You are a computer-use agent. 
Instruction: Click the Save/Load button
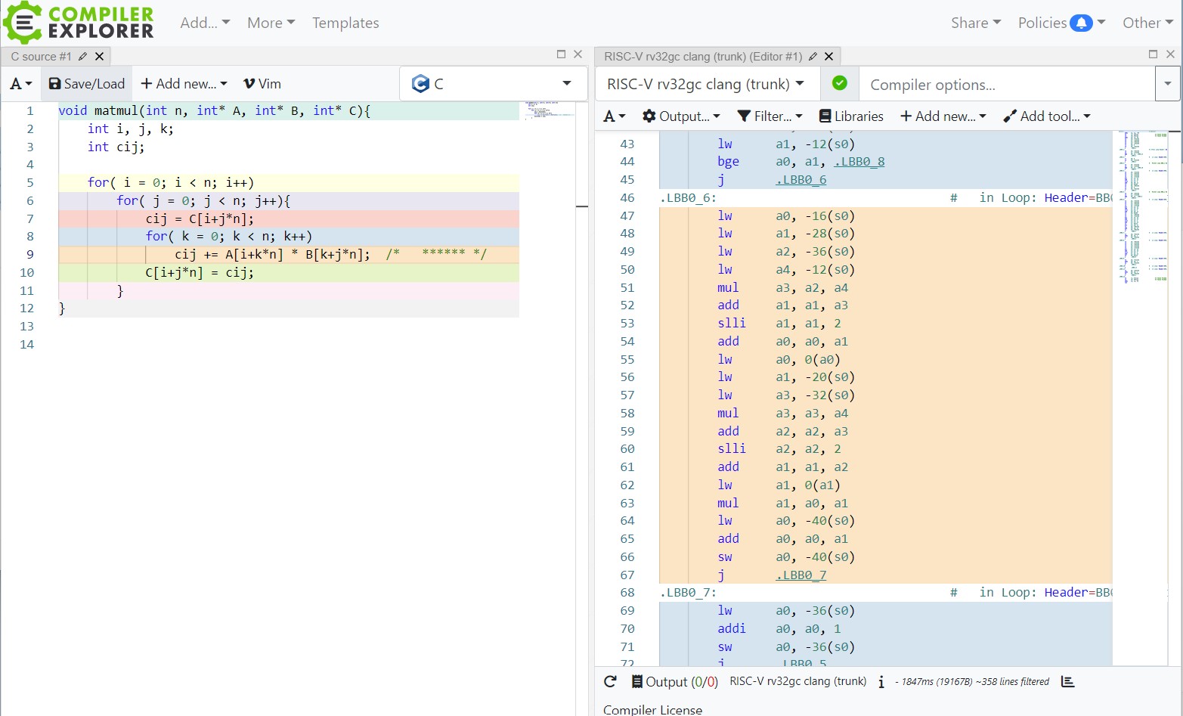87,84
